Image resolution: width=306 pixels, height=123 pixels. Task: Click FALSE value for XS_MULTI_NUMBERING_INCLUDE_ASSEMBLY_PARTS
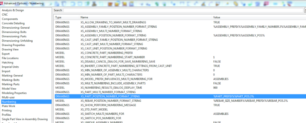(x=217, y=83)
